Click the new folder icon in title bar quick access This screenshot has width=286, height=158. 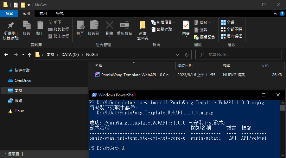23,5
